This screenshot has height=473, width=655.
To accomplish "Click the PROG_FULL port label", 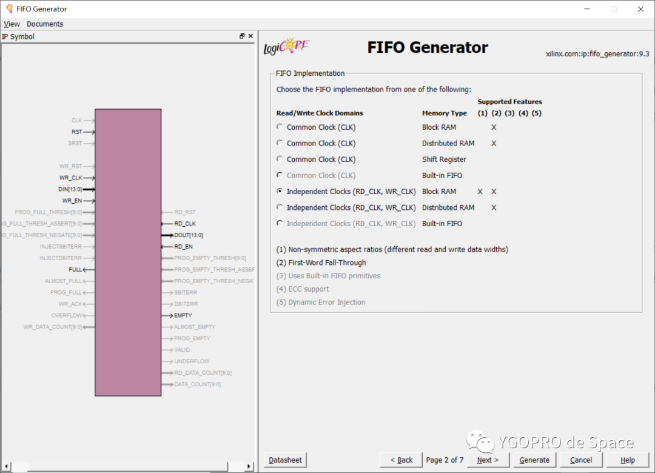I will point(67,293).
